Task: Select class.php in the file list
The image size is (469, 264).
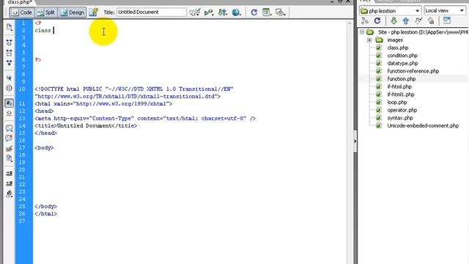Action: [397, 48]
